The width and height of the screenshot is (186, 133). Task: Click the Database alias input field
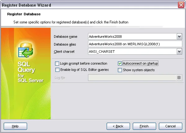135,44
